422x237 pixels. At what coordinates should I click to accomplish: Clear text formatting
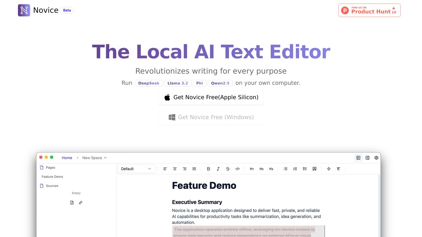coord(338,169)
